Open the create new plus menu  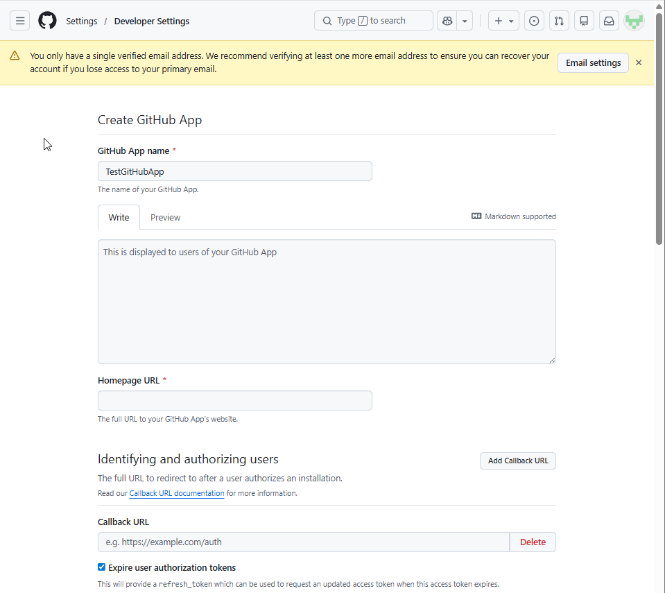(x=503, y=21)
